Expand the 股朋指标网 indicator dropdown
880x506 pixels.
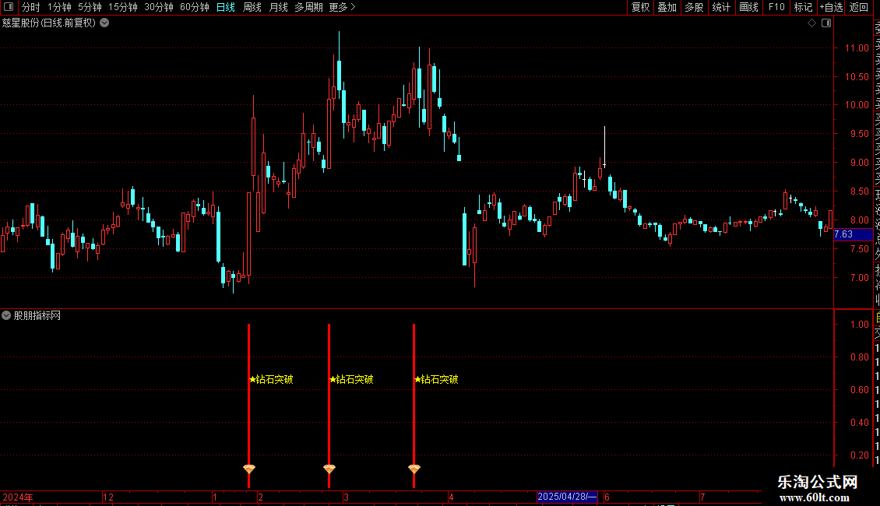pyautogui.click(x=6, y=315)
